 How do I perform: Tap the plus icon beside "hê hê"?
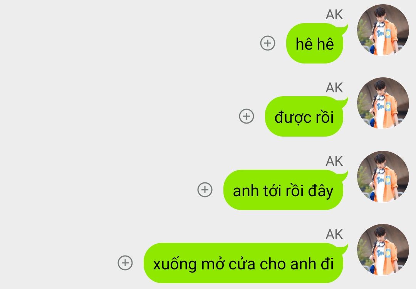coord(267,43)
